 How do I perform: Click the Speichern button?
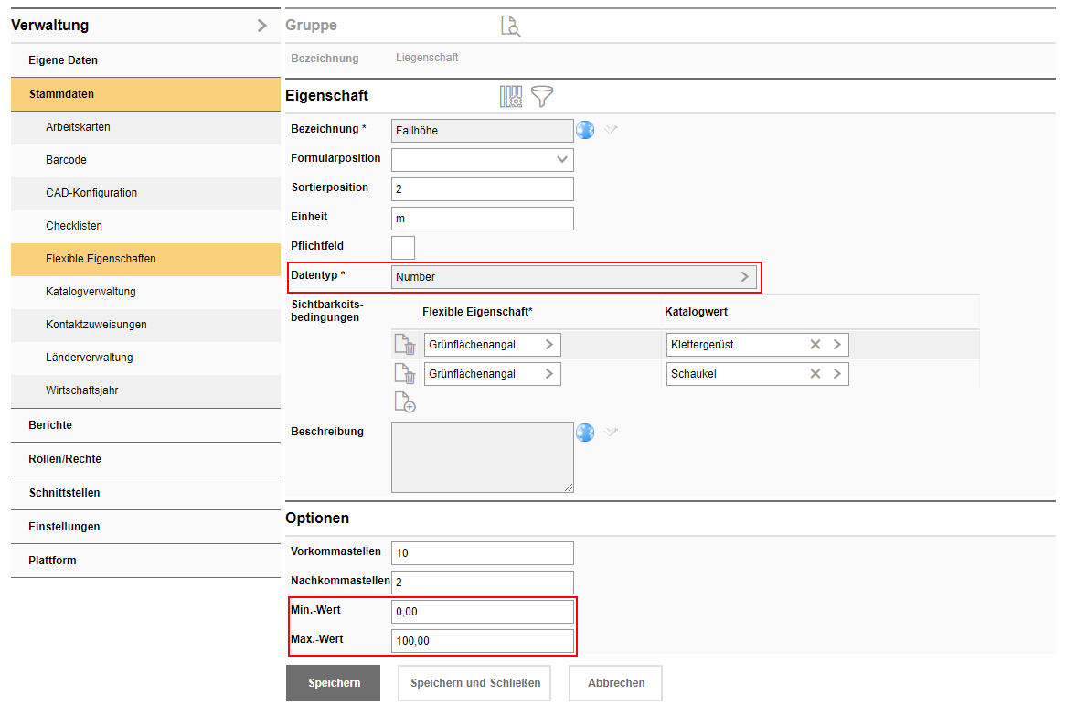(x=334, y=683)
